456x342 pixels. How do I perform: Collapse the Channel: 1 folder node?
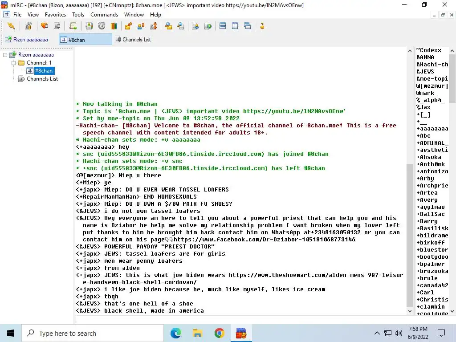13,63
